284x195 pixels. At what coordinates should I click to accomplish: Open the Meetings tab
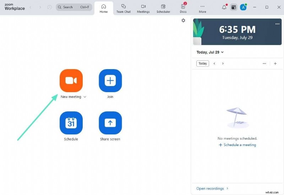[x=143, y=8]
